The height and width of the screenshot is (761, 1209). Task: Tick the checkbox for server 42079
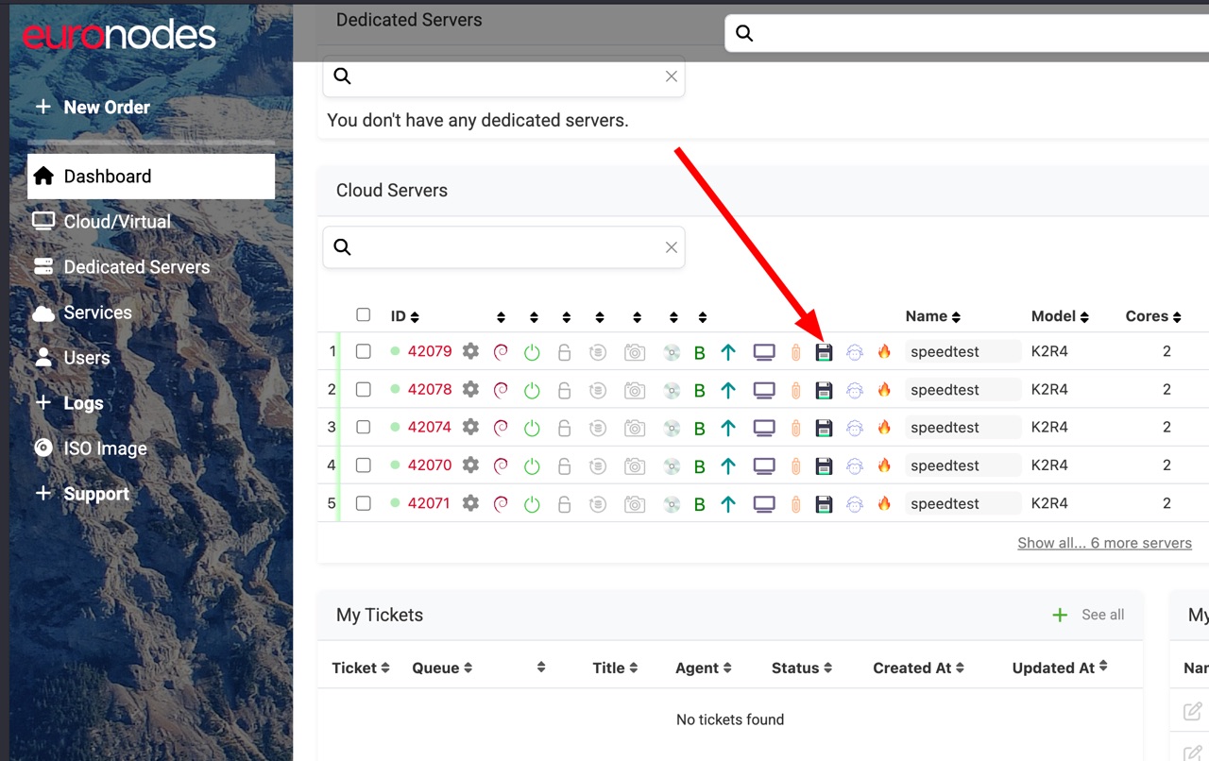[x=364, y=351]
